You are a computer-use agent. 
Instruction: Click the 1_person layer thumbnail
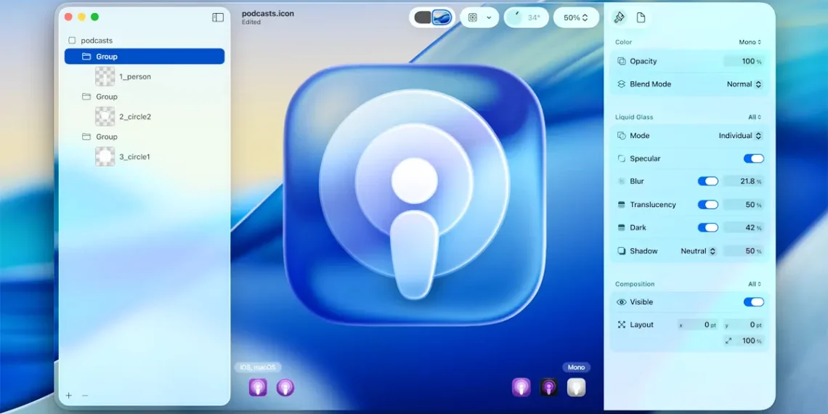coord(105,76)
